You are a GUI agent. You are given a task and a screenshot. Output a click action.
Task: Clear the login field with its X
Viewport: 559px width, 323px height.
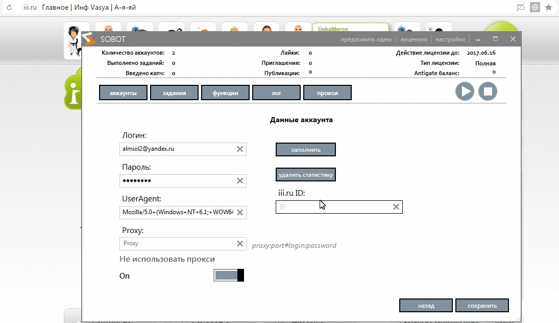(240, 149)
